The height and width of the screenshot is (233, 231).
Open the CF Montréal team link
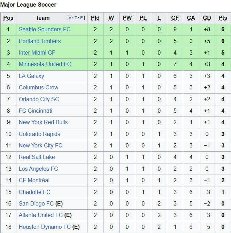tap(34, 180)
